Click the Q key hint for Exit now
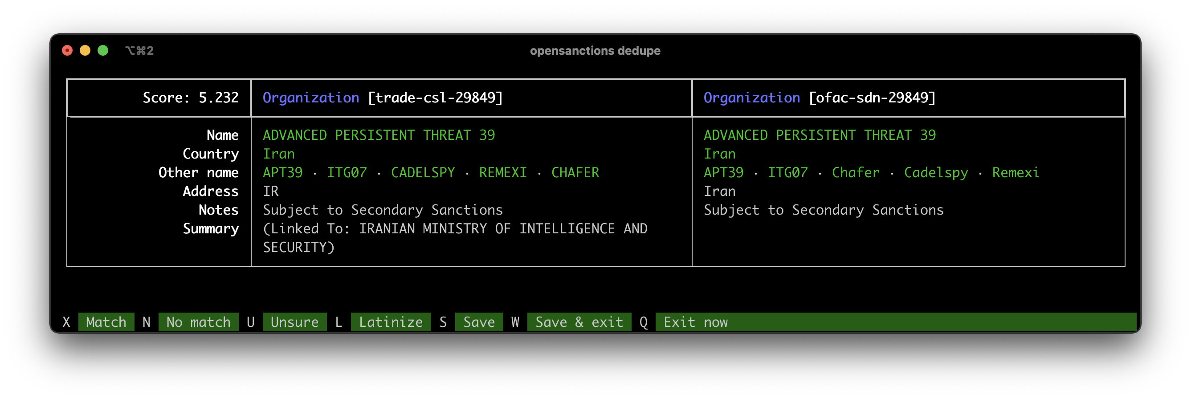Viewport: 1191px width, 399px height. click(644, 322)
